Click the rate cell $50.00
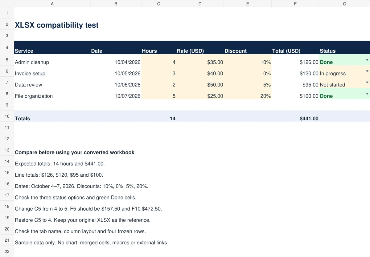The width and height of the screenshot is (370, 257). pyautogui.click(x=200, y=82)
